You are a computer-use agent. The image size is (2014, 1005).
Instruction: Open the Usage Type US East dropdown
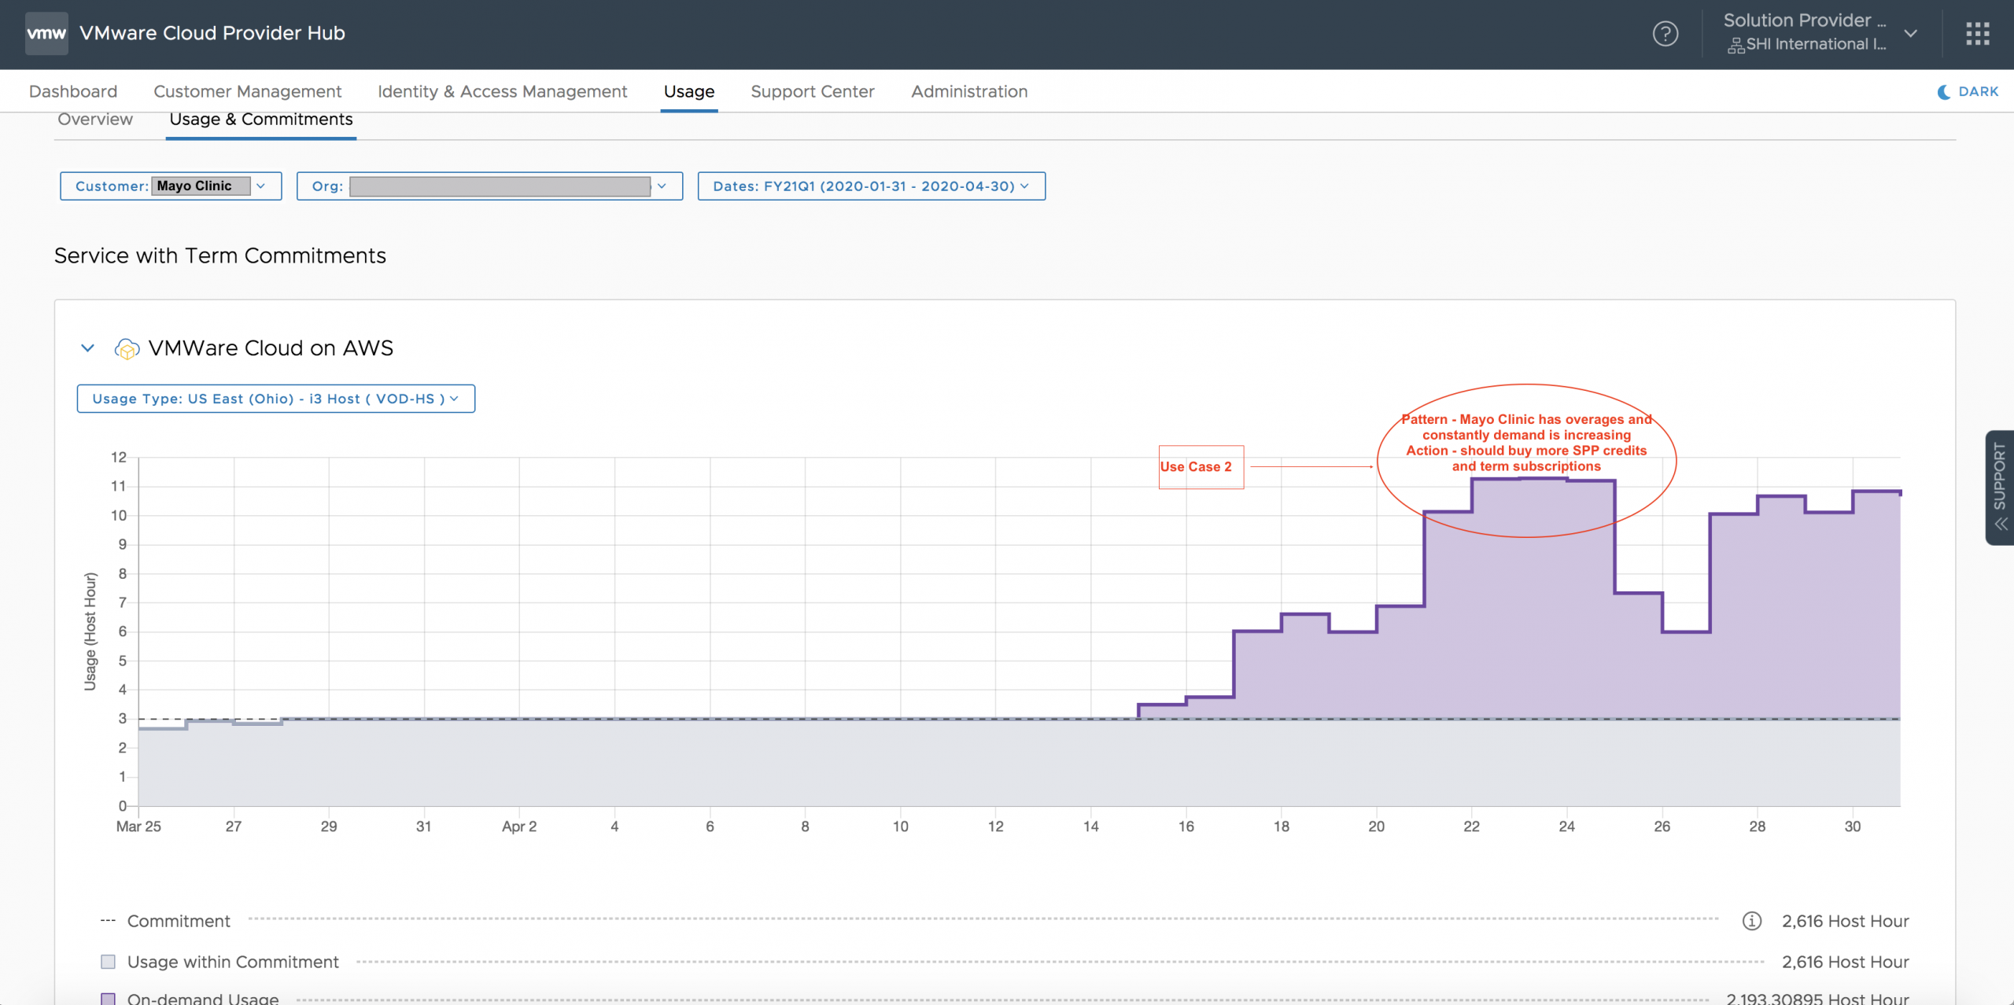(275, 399)
